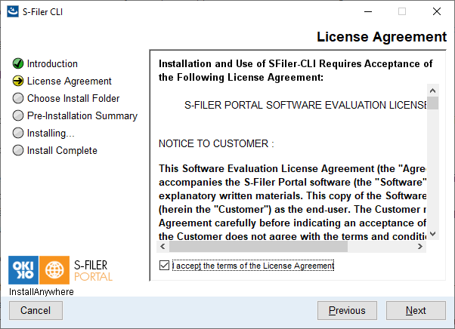Click the horizontal scroll right arrow
This screenshot has width=455, height=329.
tap(420, 247)
